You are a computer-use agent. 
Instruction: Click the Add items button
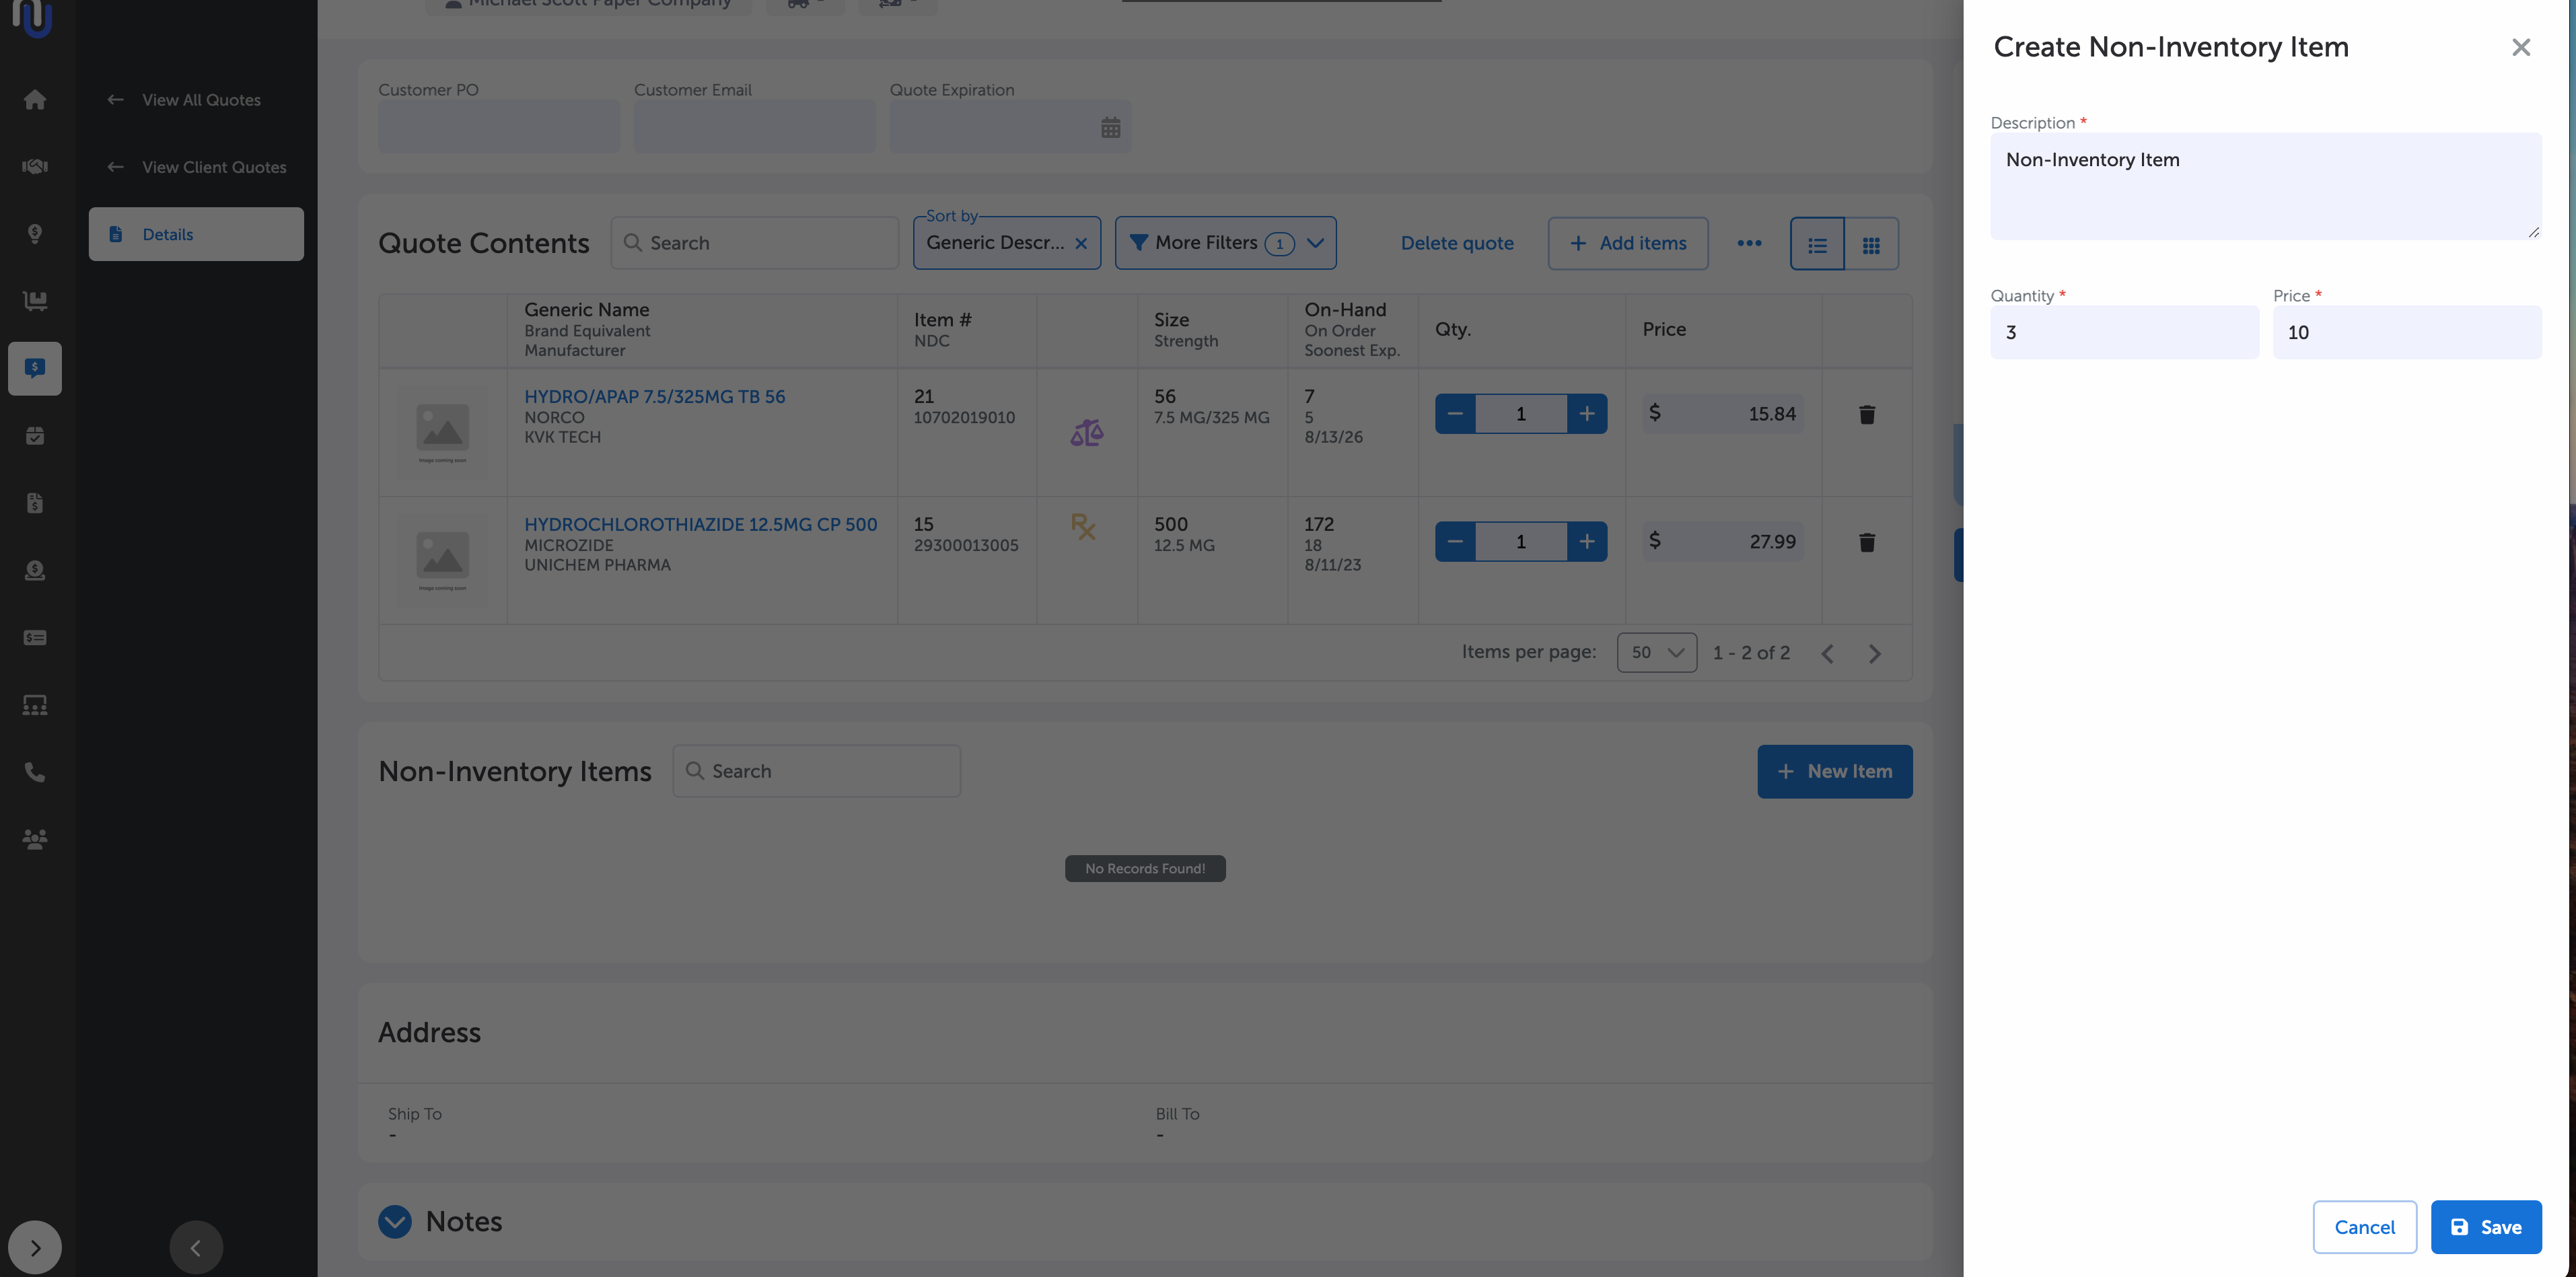[1627, 243]
